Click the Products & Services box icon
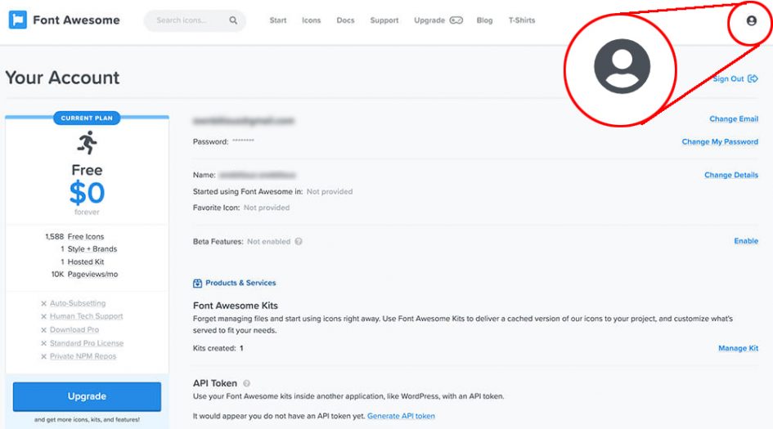 [x=197, y=284]
